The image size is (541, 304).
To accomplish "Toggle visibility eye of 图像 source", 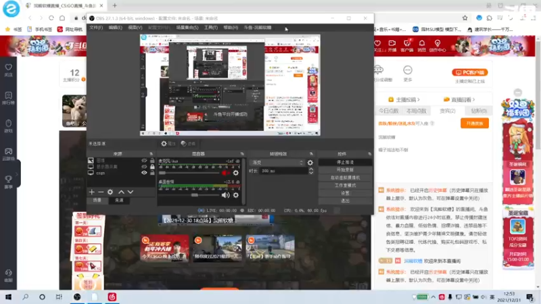I will coord(144,161).
